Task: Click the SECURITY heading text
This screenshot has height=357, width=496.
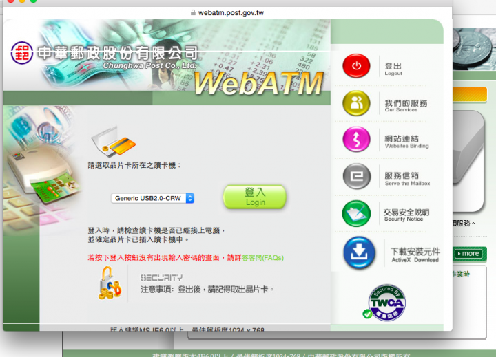Action: pos(161,278)
